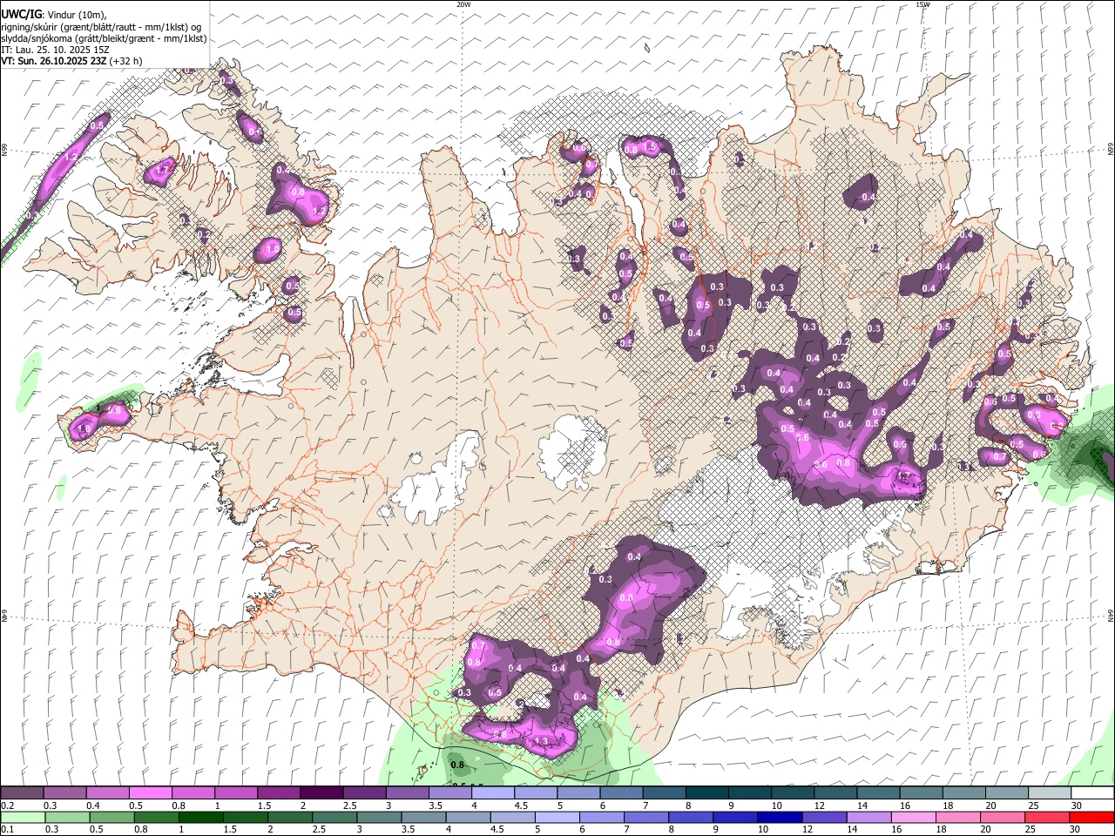Click the '15W' longitude label
The height and width of the screenshot is (836, 1115).
[922, 4]
